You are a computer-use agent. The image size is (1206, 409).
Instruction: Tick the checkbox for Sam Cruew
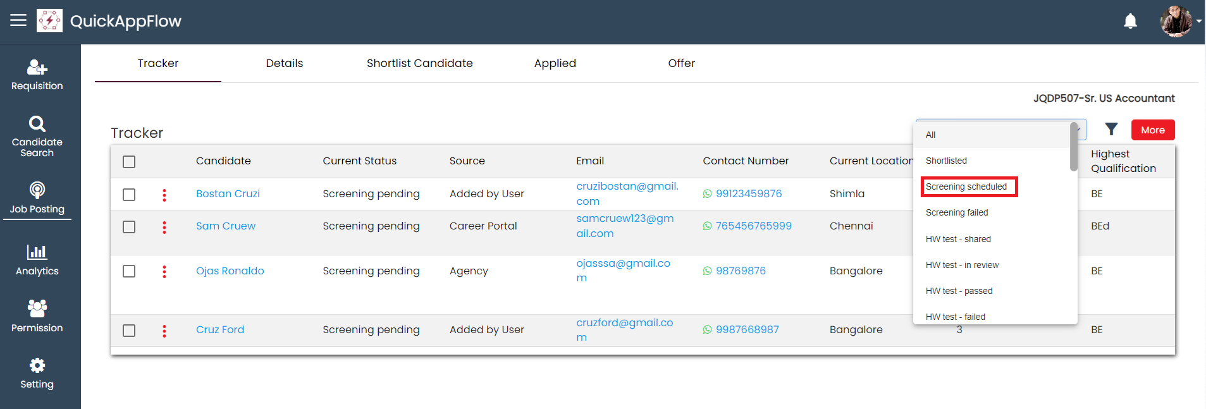[129, 227]
